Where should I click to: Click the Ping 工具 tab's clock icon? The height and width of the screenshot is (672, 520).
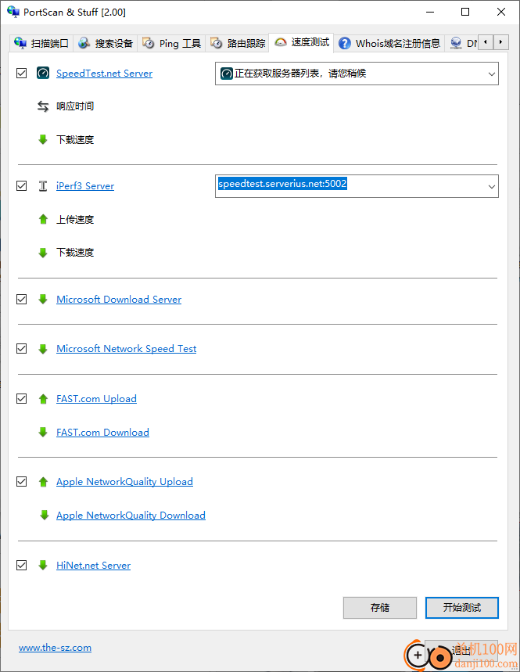[x=149, y=43]
